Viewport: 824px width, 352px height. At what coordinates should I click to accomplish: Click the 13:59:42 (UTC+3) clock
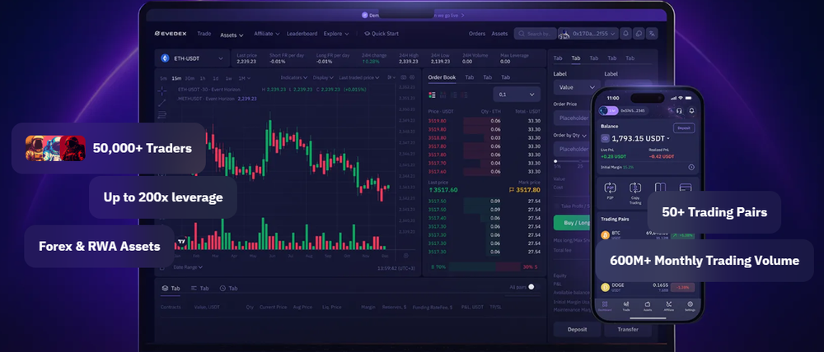click(x=396, y=268)
